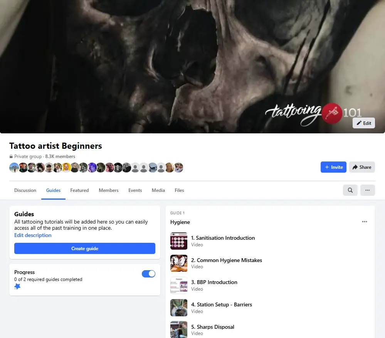Play the Sanitisation Introduction video thumbnail
This screenshot has height=338, width=385.
178,241
